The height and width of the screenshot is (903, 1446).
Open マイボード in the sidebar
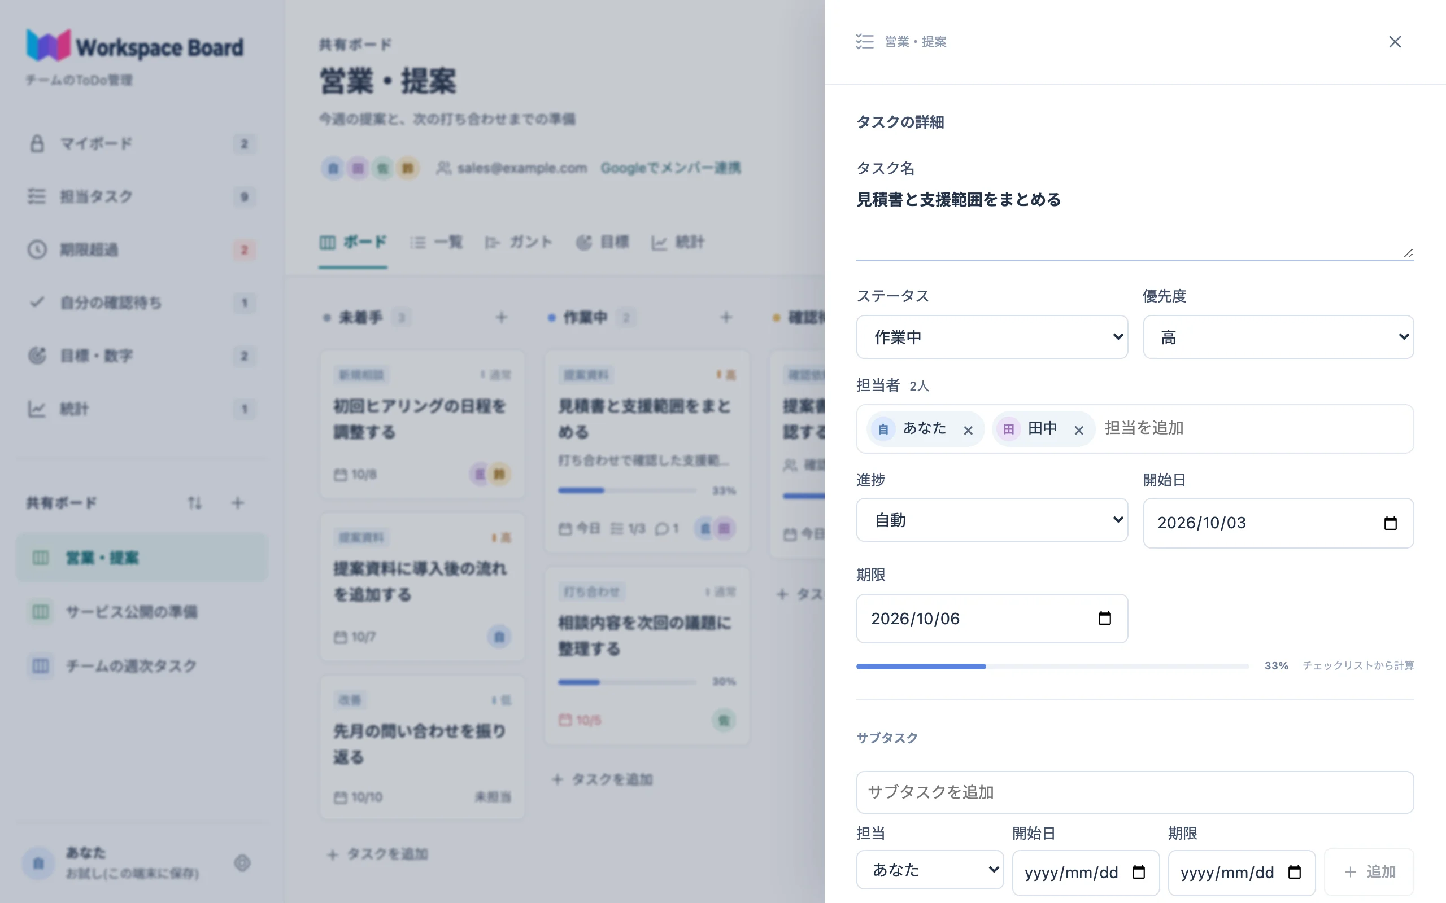click(142, 144)
